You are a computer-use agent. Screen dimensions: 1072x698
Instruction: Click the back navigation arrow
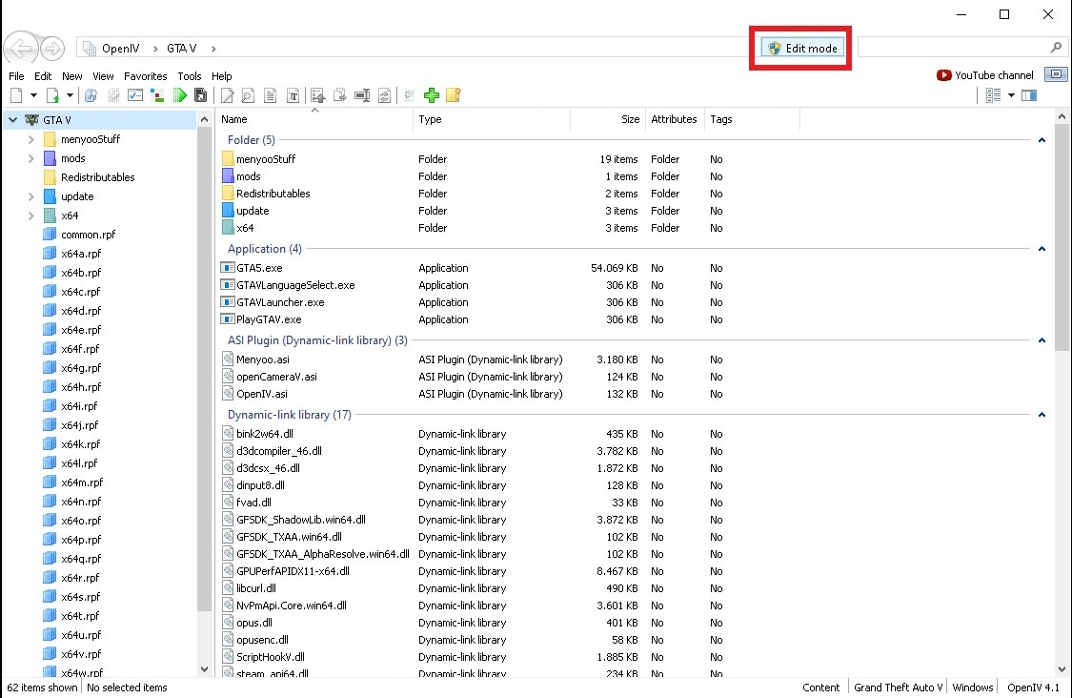(21, 48)
